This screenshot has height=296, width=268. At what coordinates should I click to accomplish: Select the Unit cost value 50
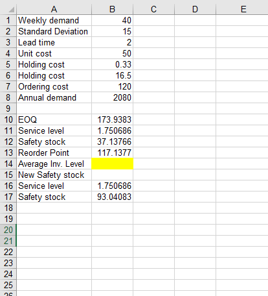(x=112, y=53)
